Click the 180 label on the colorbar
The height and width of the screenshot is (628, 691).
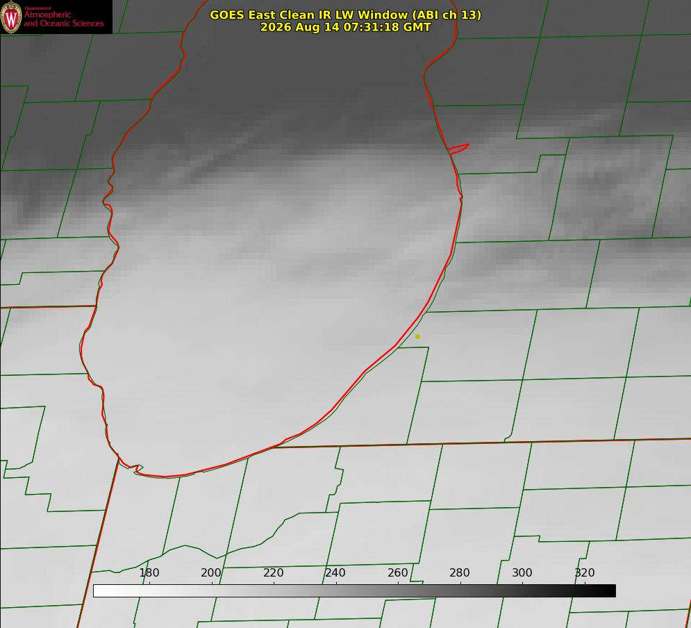point(149,572)
